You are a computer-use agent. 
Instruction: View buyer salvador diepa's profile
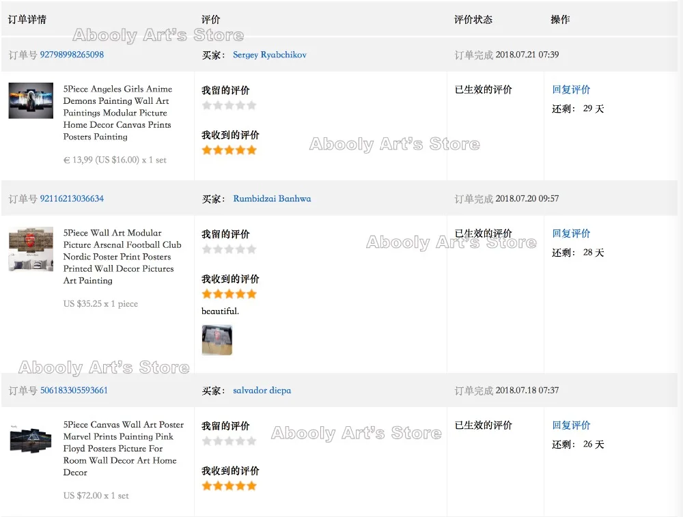(x=262, y=391)
